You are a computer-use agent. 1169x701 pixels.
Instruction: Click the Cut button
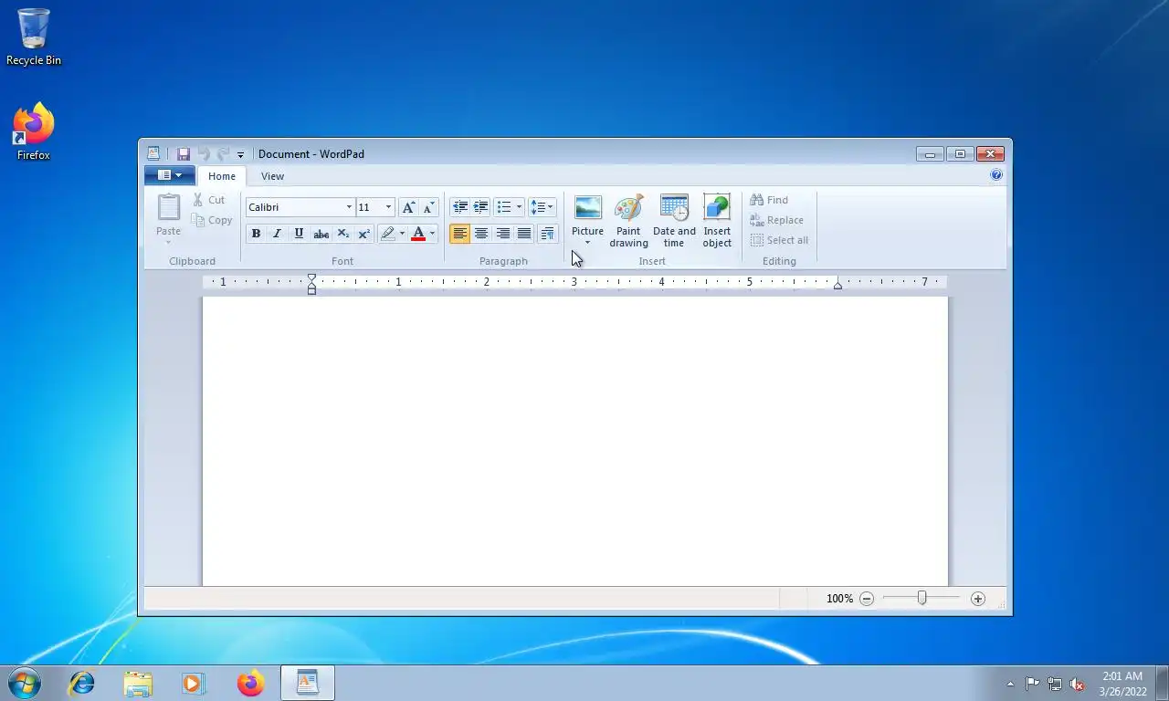click(209, 200)
